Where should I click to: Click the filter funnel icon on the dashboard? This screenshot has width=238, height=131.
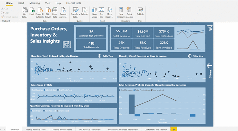click(x=210, y=28)
